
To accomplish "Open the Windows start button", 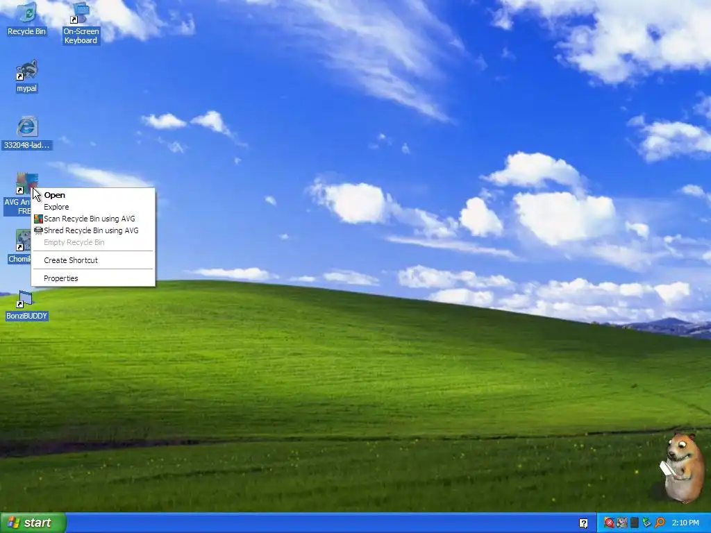I will (33, 523).
